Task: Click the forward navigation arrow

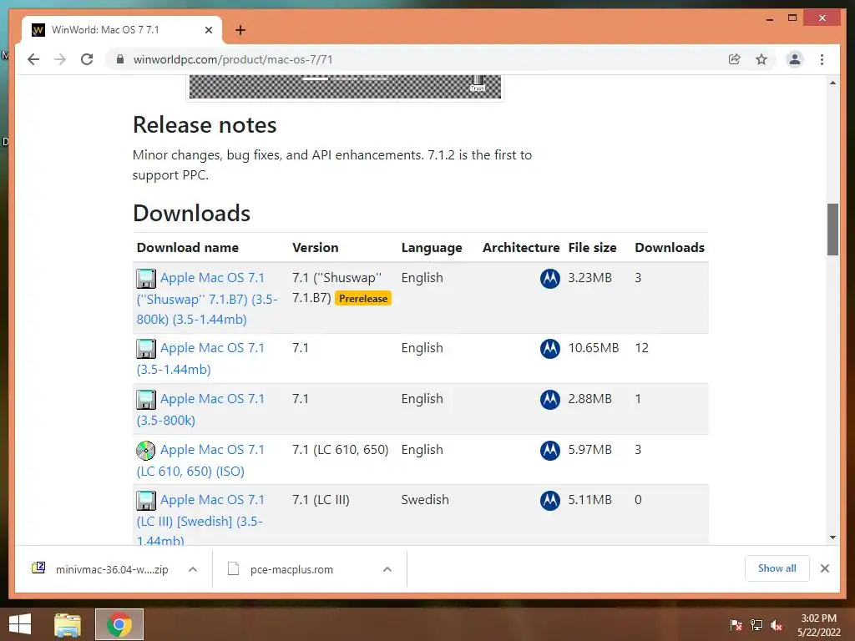Action: (60, 59)
